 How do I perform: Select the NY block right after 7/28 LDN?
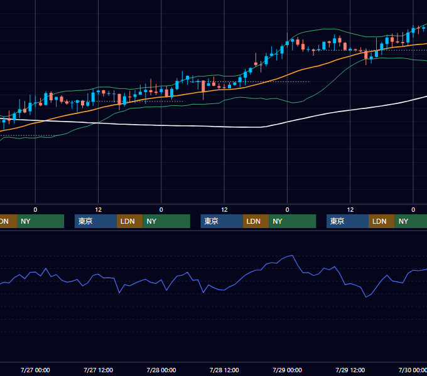pos(293,221)
